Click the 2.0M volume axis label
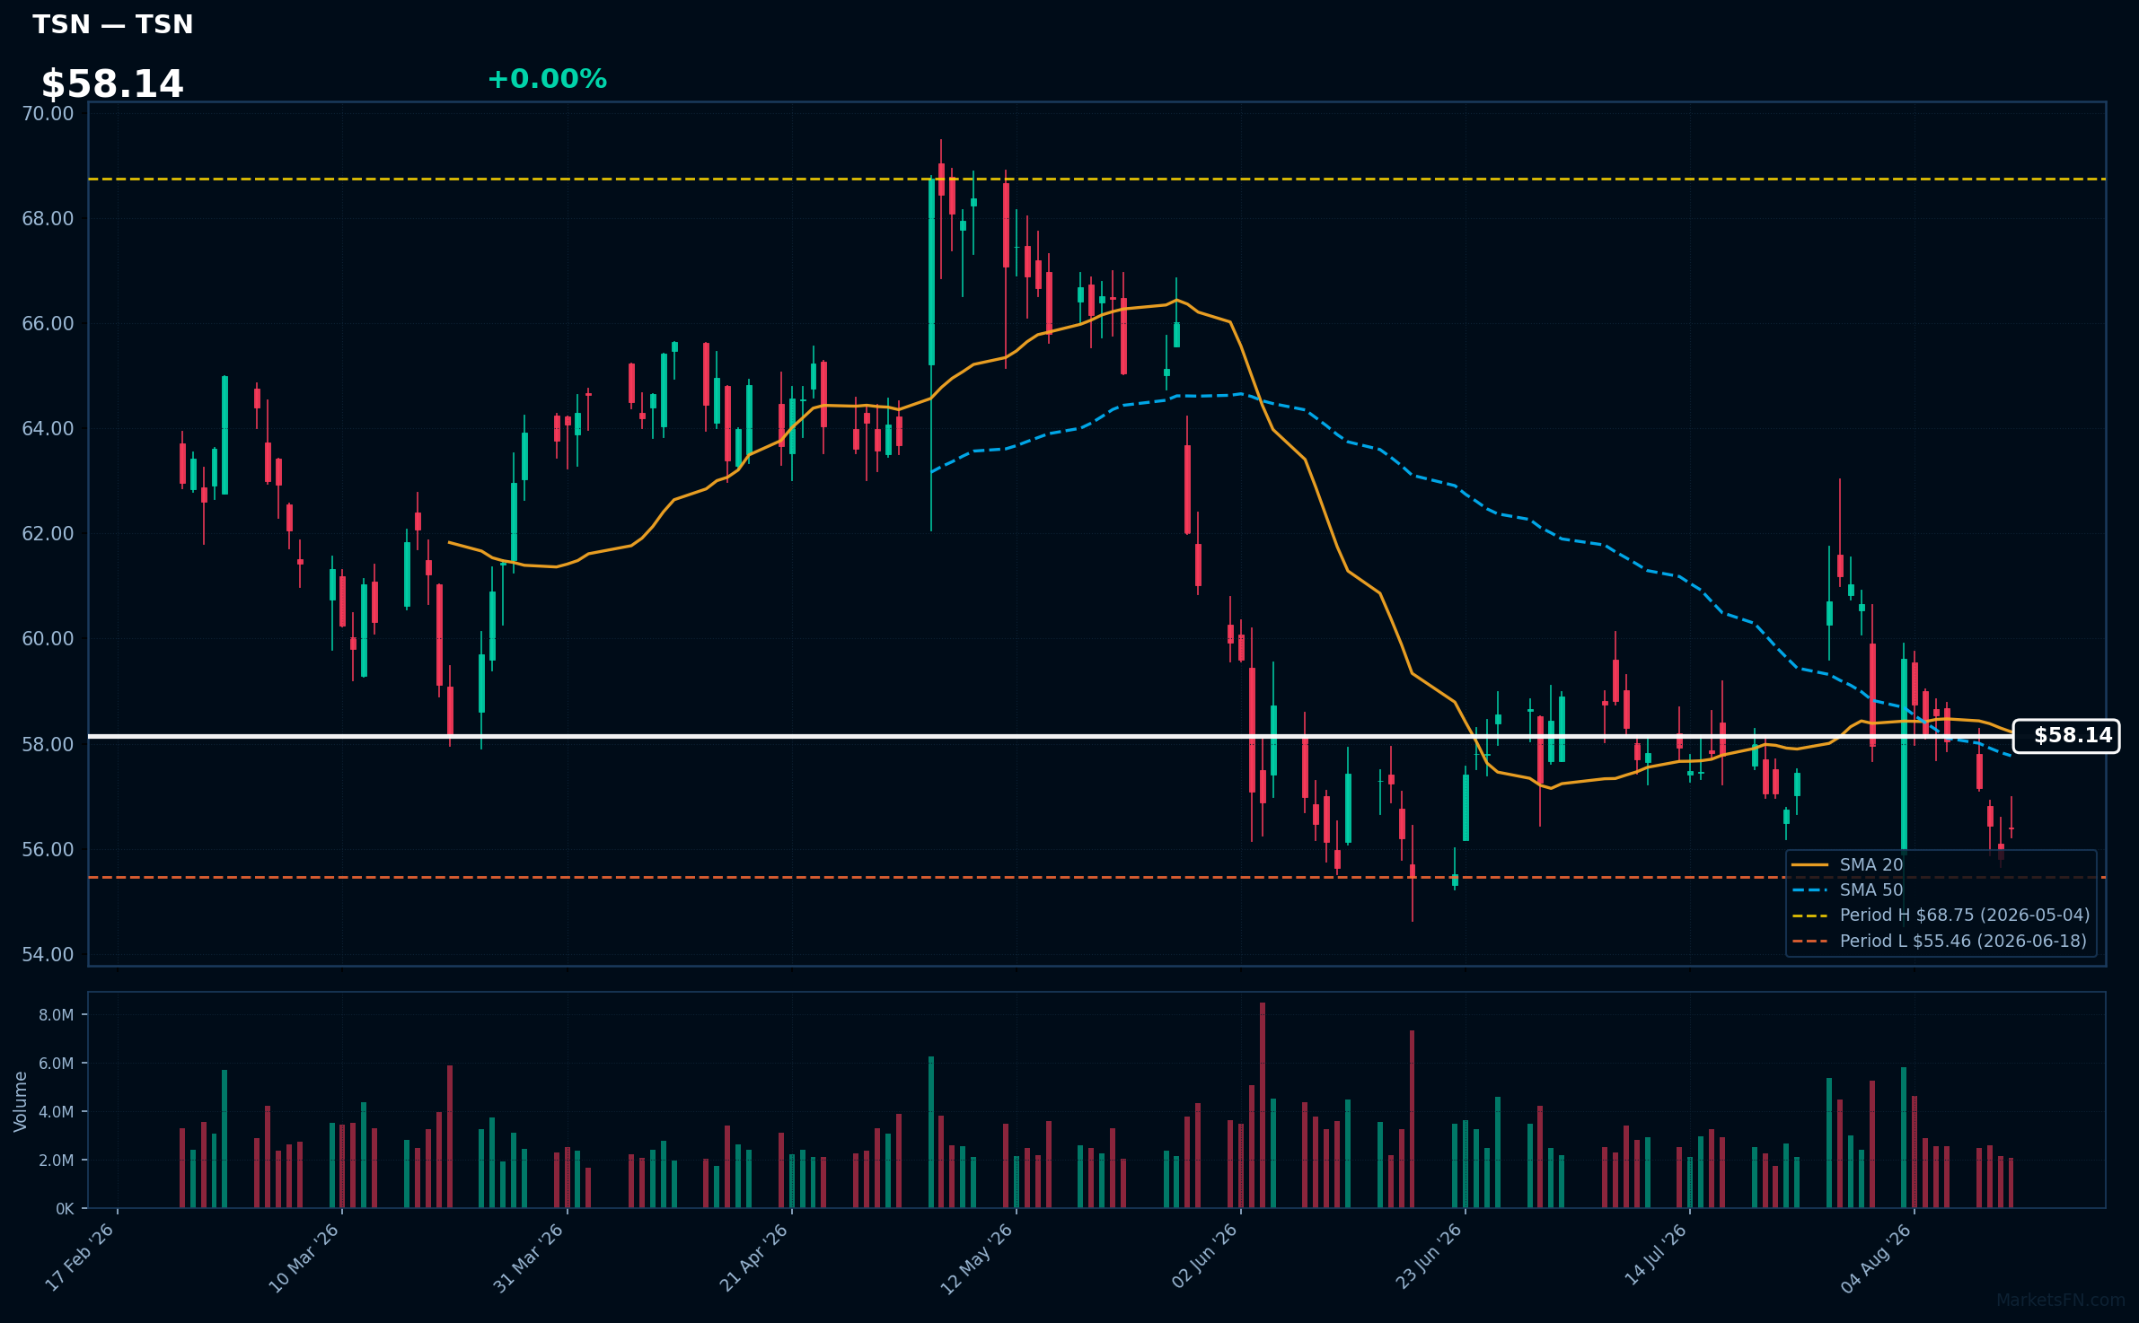The image size is (2139, 1323). (57, 1161)
